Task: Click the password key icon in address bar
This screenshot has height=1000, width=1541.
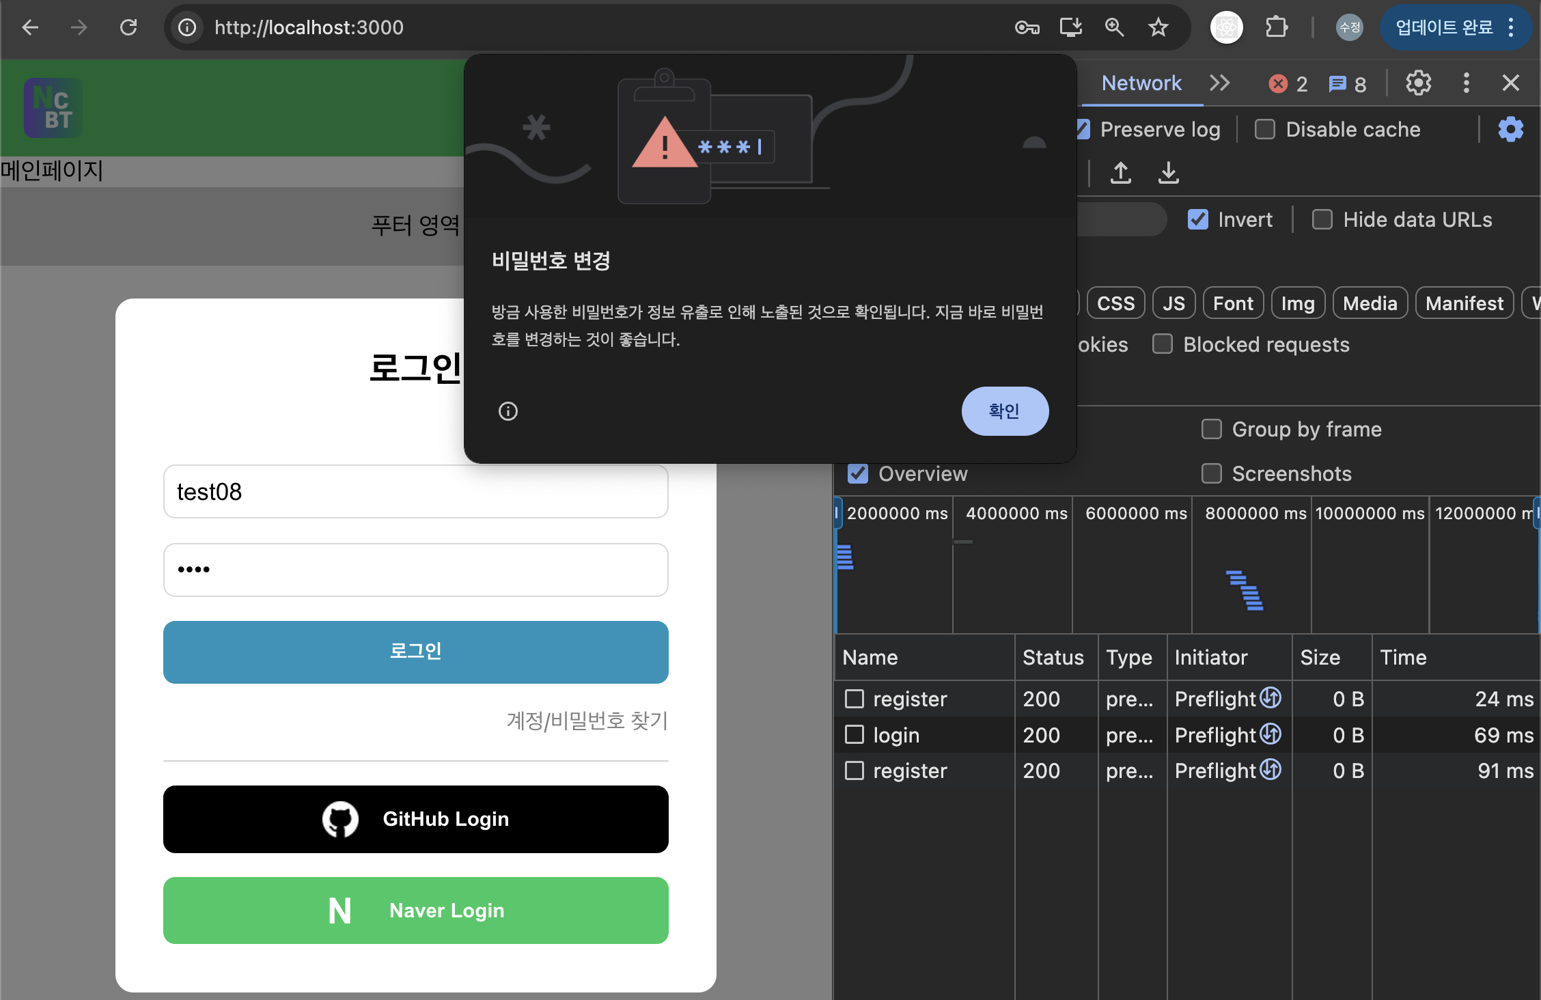Action: tap(1027, 27)
